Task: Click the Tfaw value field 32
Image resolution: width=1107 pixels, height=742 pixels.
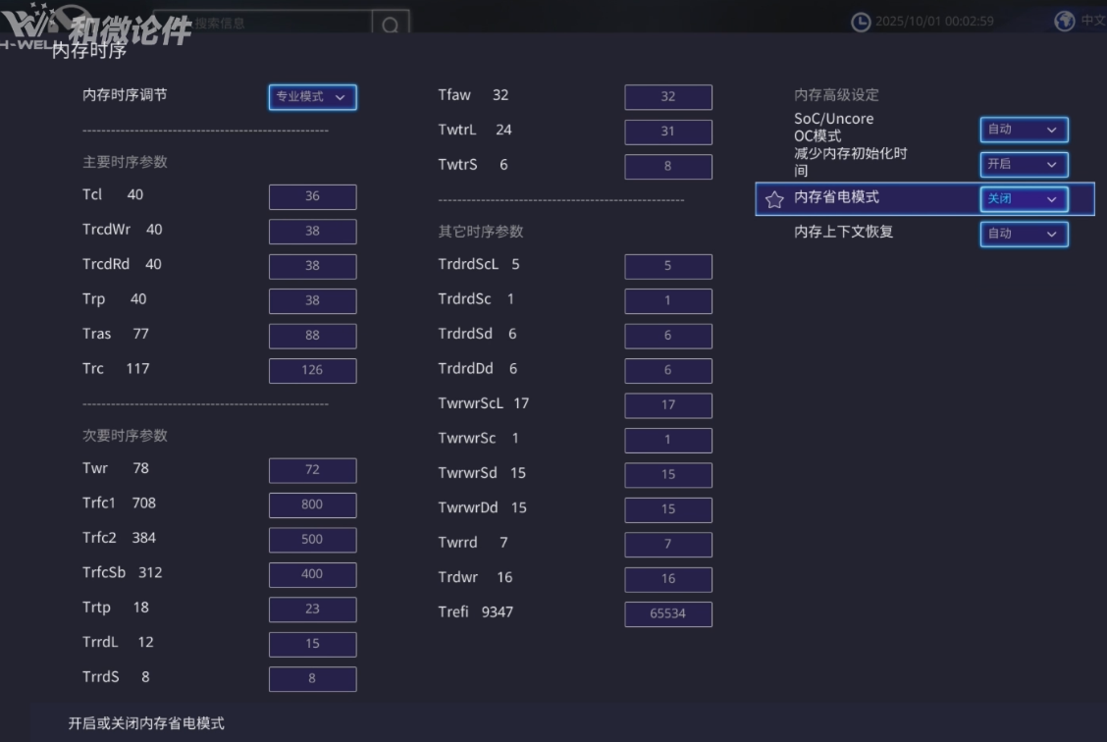Action: 668,97
